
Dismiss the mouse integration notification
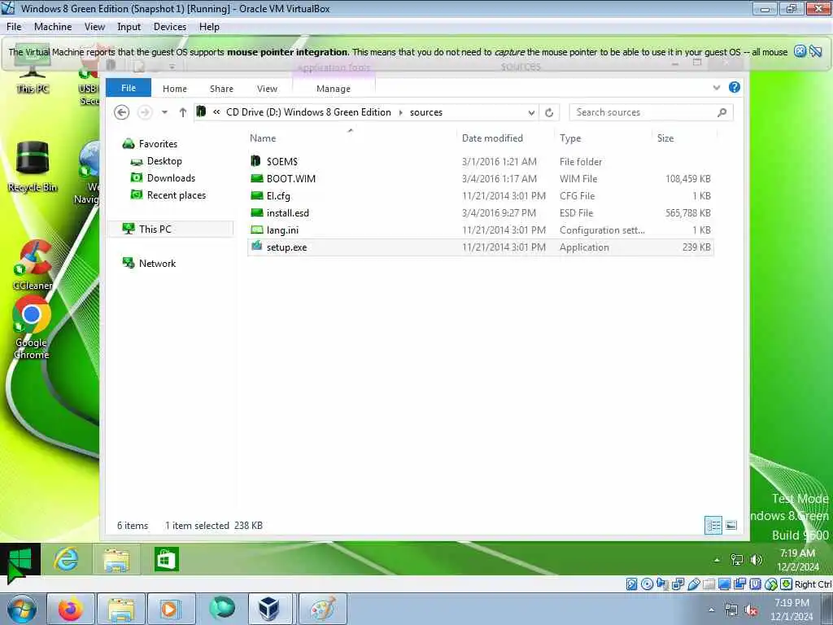(800, 51)
